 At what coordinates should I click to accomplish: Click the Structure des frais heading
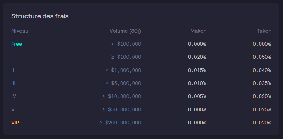pos(40,16)
